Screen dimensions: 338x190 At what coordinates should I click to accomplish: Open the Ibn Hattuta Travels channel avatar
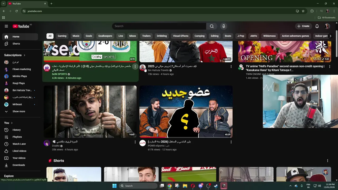pyautogui.click(x=143, y=68)
